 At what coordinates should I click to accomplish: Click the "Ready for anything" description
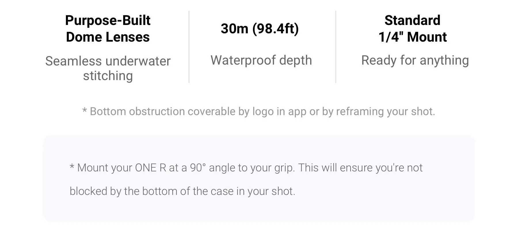[x=415, y=60]
